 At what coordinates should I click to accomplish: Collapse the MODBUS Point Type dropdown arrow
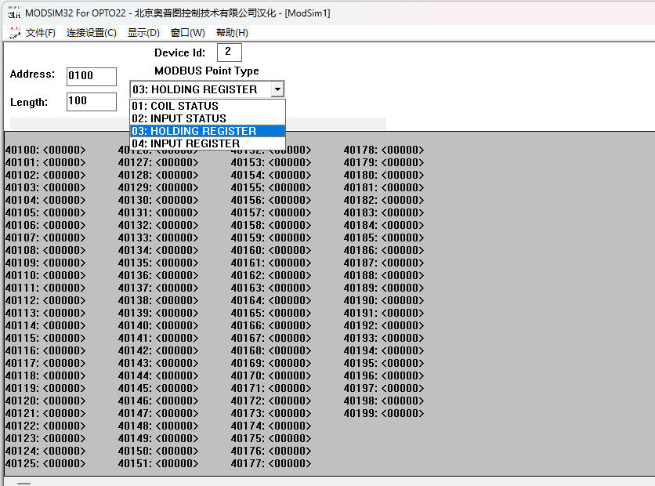pos(277,89)
